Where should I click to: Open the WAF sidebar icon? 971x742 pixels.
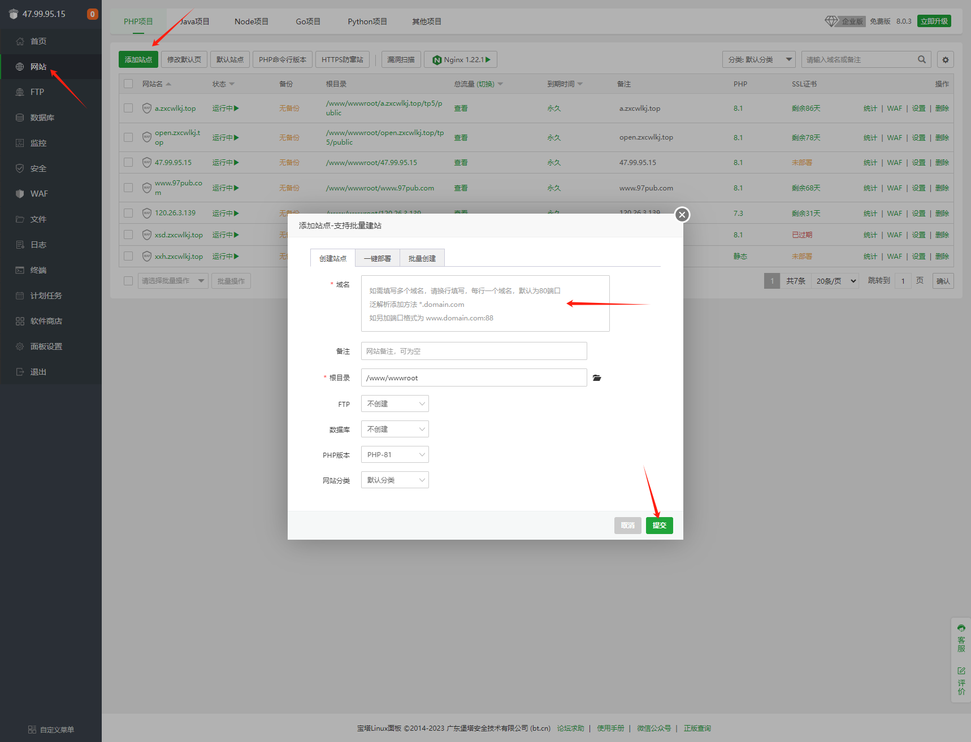[20, 194]
